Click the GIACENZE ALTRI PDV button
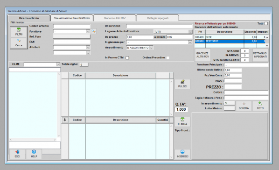Viewport: 279px width, 170px height. coord(202,55)
